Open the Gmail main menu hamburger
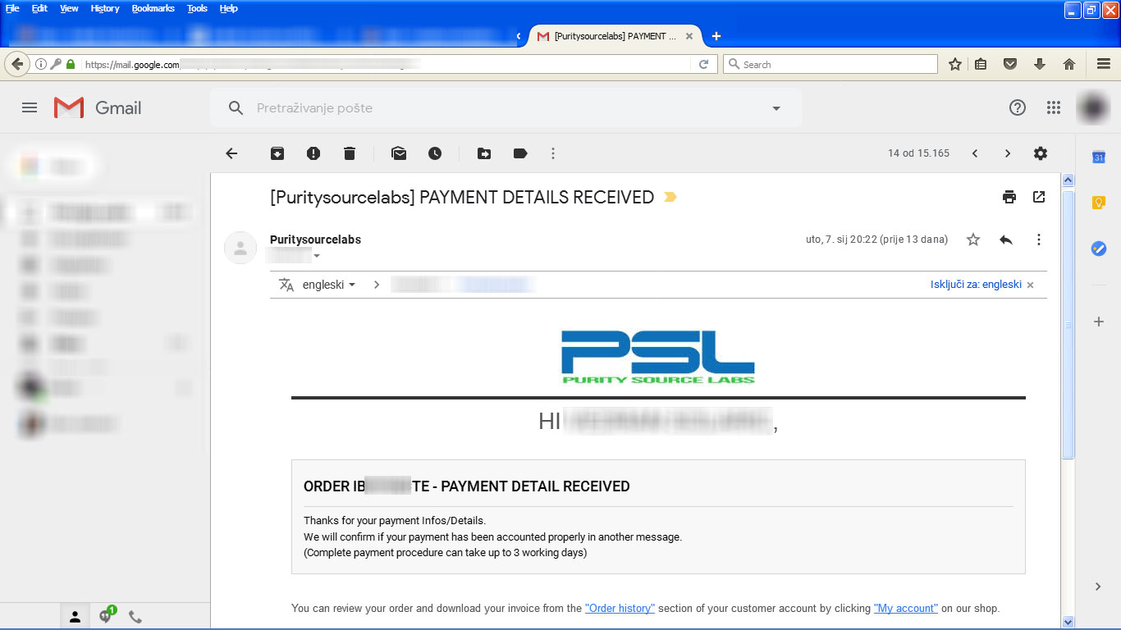The width and height of the screenshot is (1121, 630). 30,107
